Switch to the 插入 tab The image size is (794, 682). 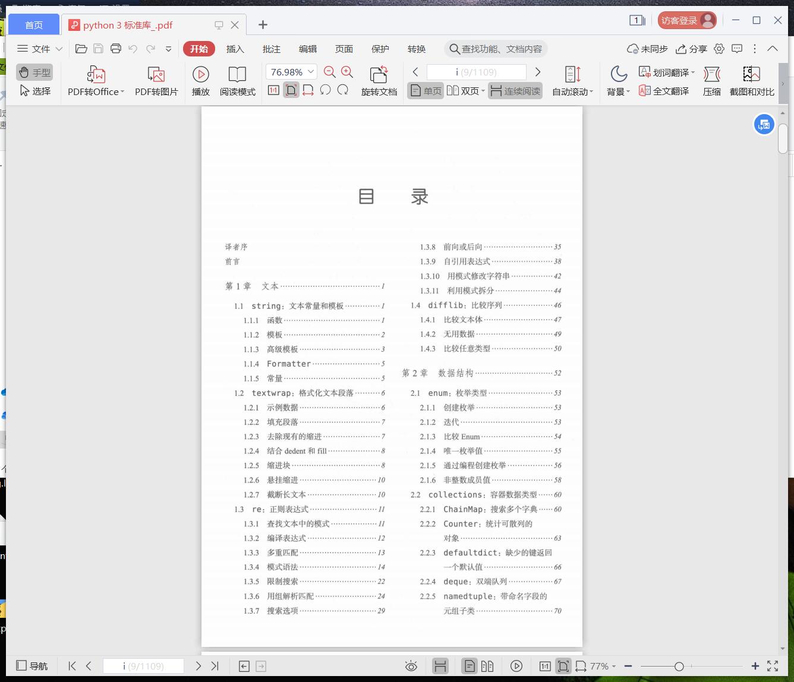(235, 49)
